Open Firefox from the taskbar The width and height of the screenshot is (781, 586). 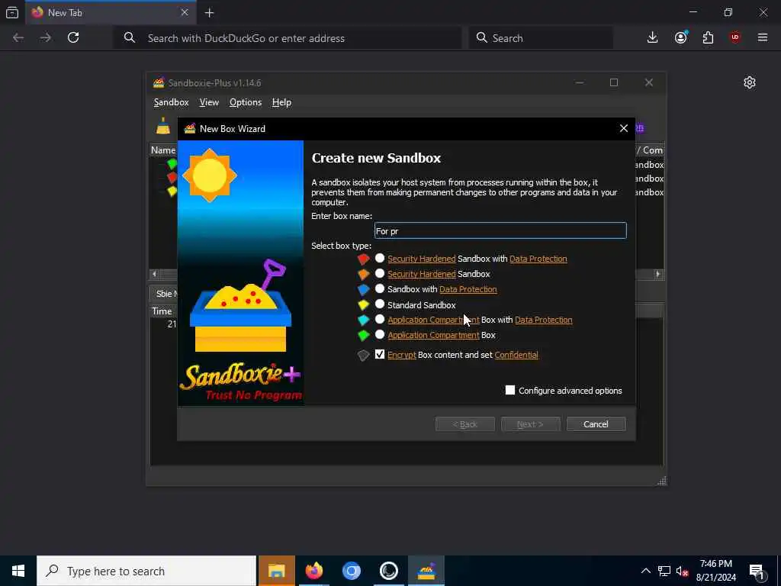(x=313, y=571)
